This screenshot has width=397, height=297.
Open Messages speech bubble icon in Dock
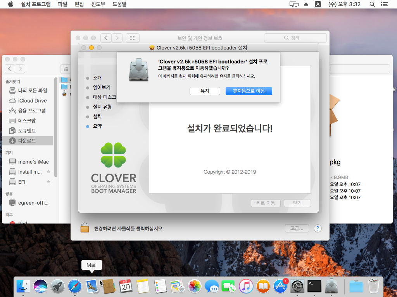(212, 287)
